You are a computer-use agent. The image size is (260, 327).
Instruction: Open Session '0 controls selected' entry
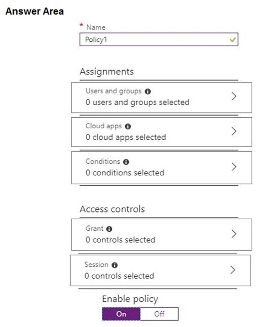pos(160,270)
